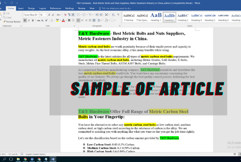Apply yellow text highlight color
Image resolution: width=241 pixels, height=162 pixels.
click(x=57, y=20)
